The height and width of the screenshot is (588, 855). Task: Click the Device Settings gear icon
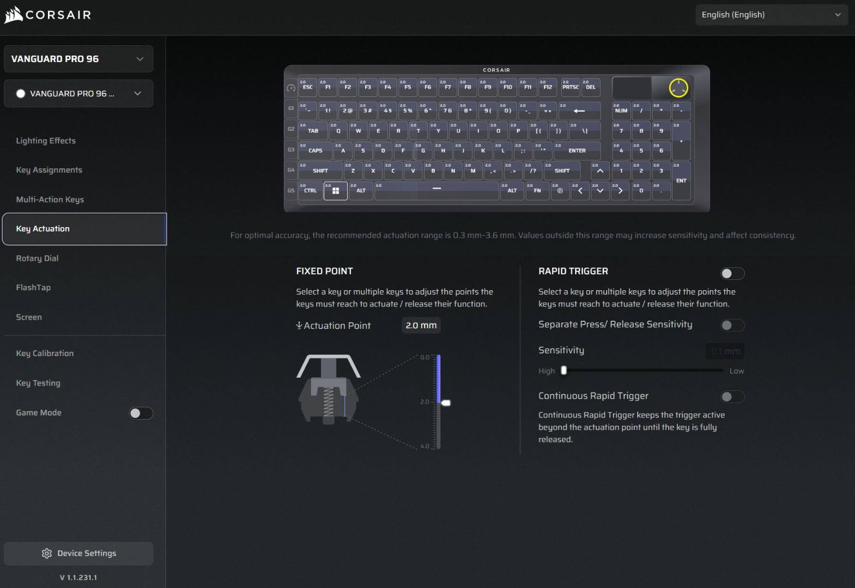coord(47,553)
